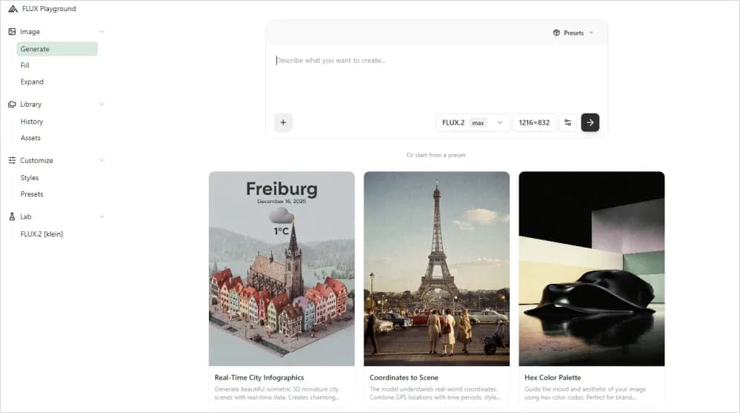Open the Styles page in sidebar

tap(30, 178)
